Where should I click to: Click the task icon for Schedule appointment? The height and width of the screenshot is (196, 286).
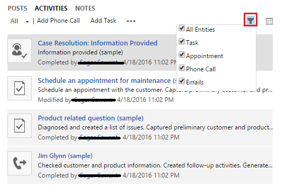click(x=20, y=88)
